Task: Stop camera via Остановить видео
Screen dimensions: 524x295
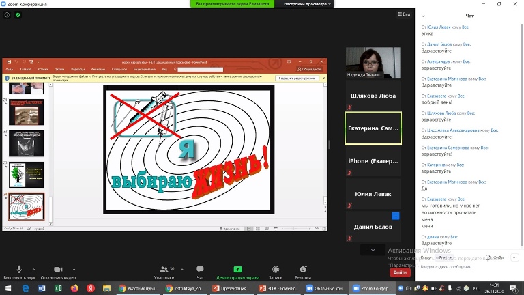Action: pyautogui.click(x=58, y=270)
